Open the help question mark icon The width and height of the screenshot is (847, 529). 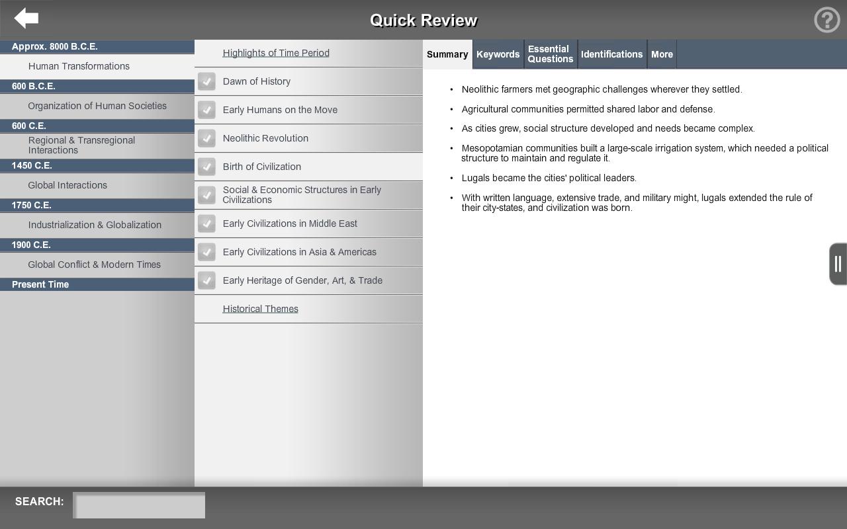[826, 20]
